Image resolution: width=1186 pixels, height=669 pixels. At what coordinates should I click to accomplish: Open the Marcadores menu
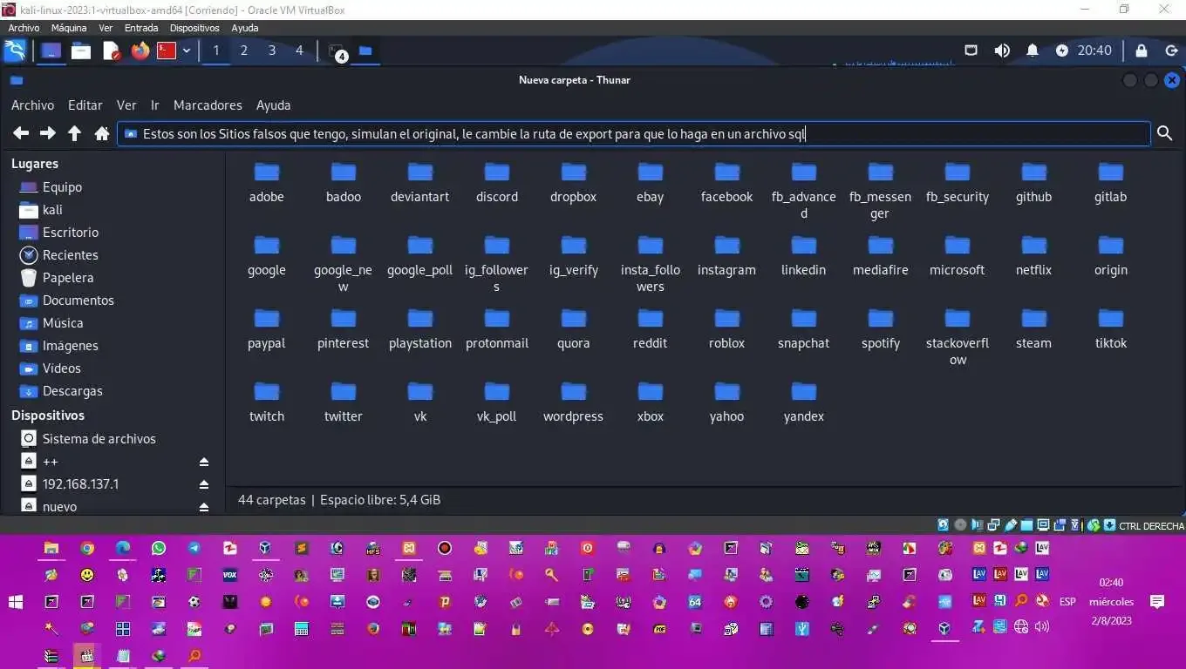(x=208, y=105)
